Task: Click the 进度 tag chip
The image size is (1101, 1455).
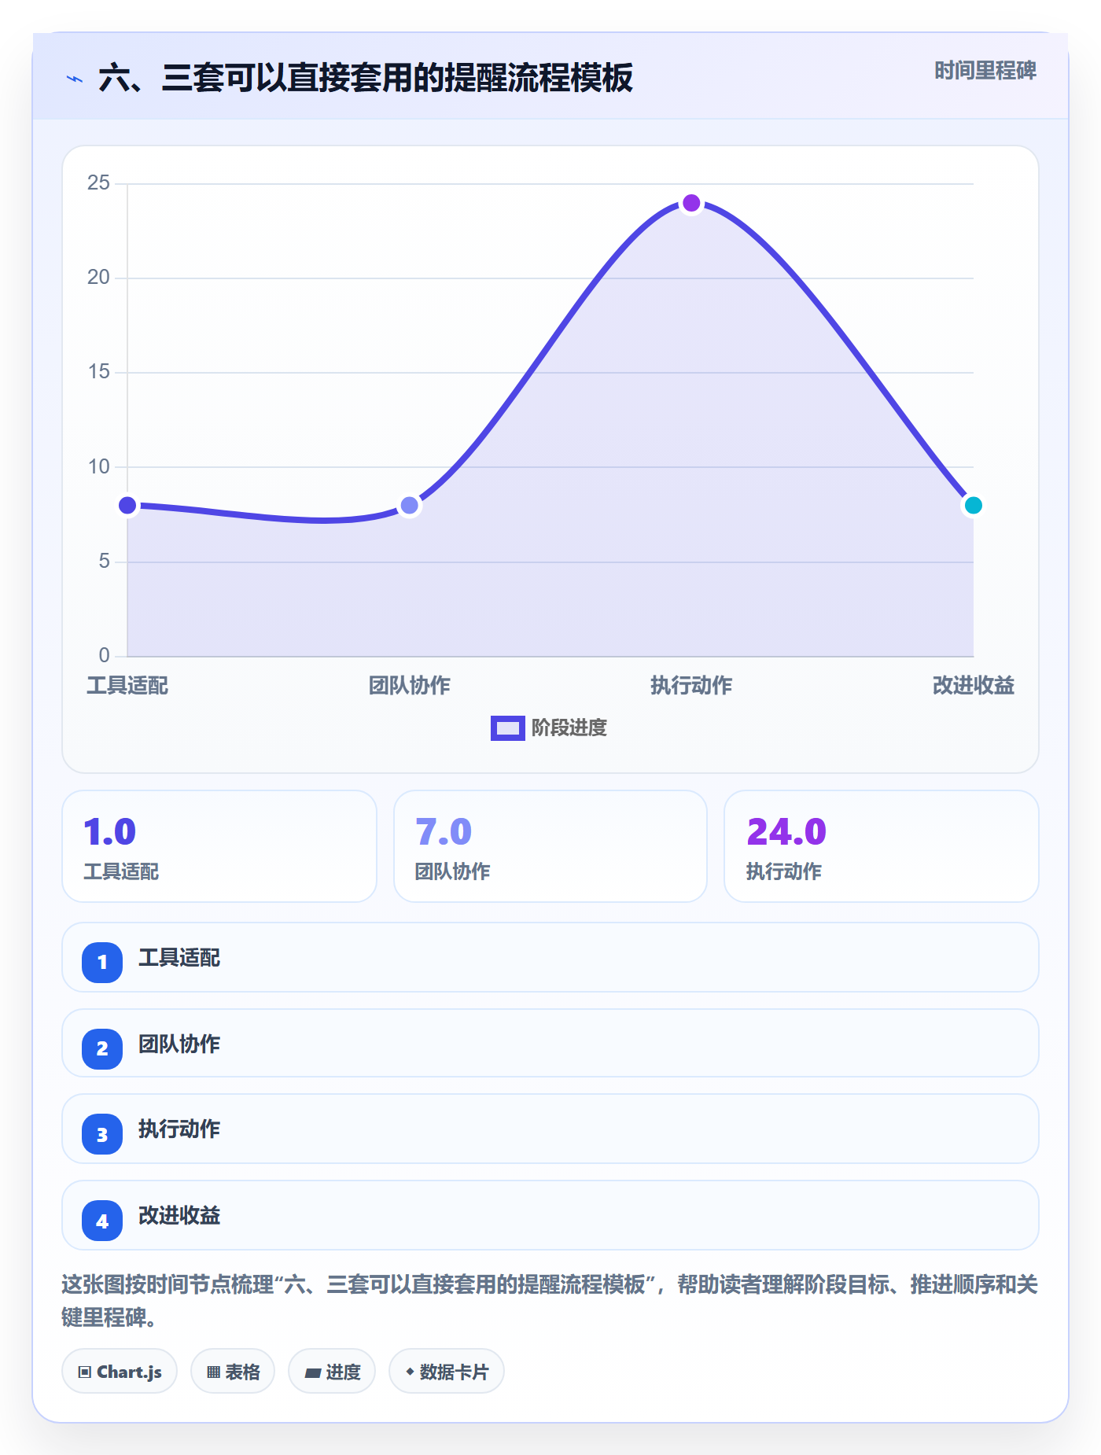Action: pyautogui.click(x=332, y=1371)
